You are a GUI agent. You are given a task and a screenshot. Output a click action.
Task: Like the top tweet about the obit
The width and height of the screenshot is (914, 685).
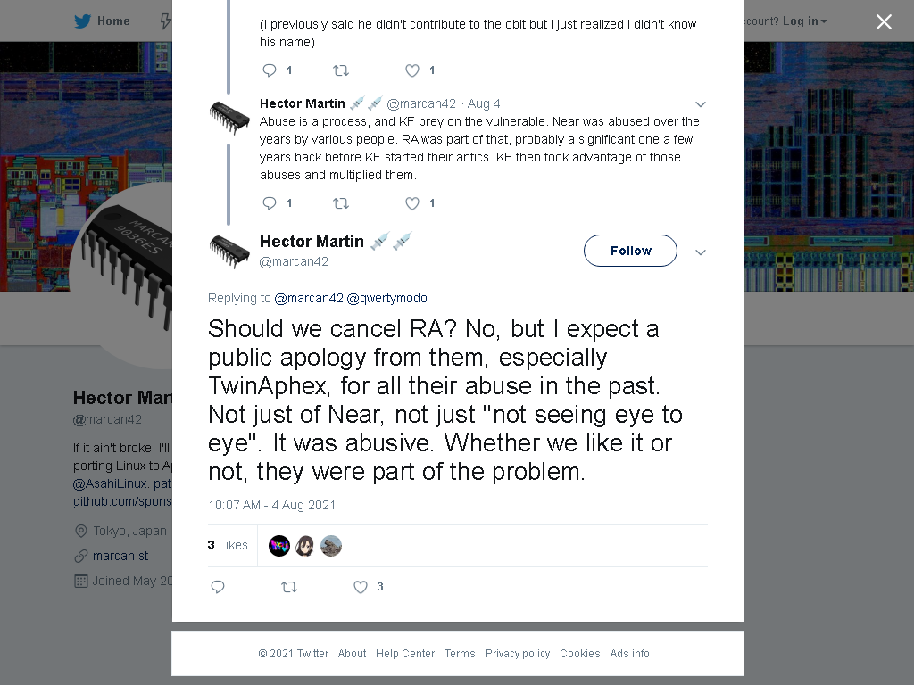click(x=412, y=70)
